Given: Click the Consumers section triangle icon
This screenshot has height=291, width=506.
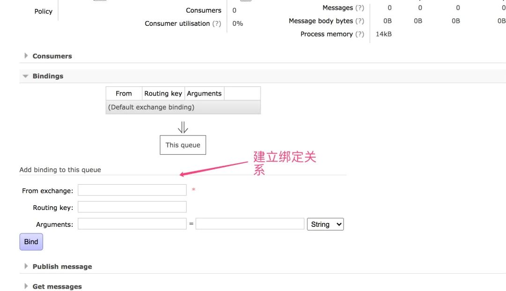Looking at the screenshot, I should (26, 56).
